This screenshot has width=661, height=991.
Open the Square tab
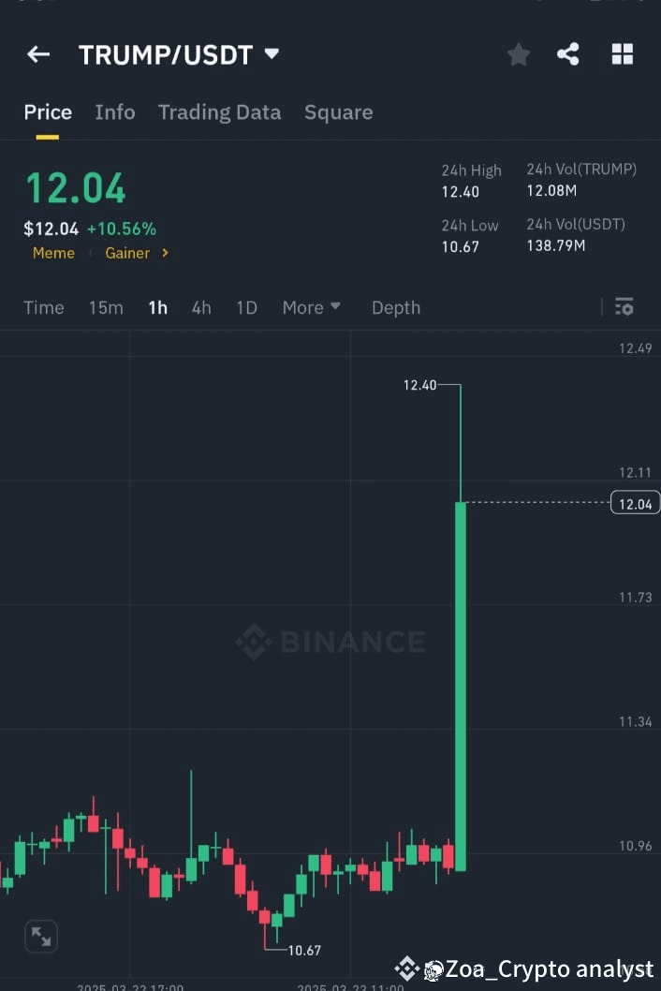click(338, 112)
